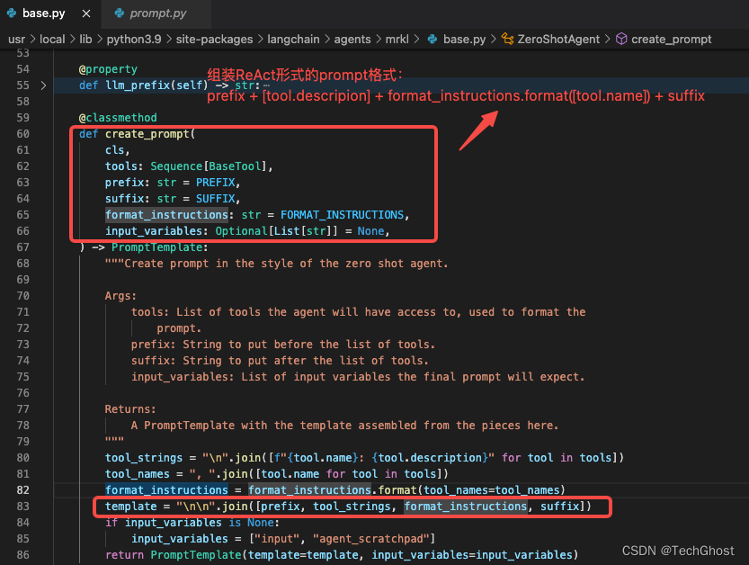Image resolution: width=749 pixels, height=565 pixels.
Task: Click line number 83 in the gutter
Action: tap(22, 507)
